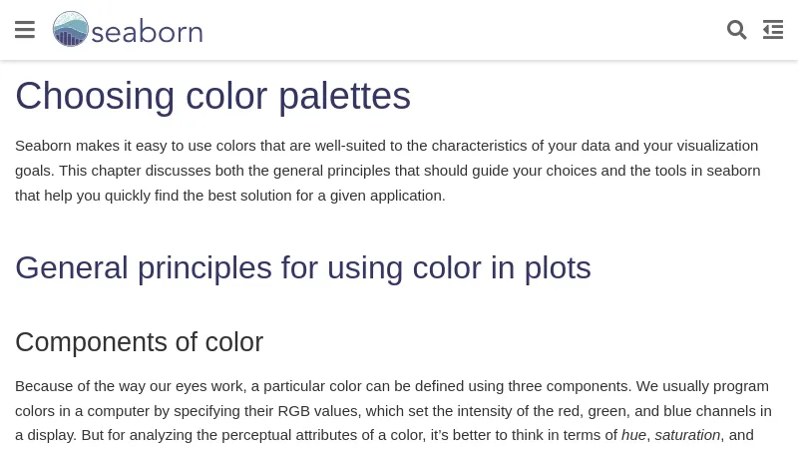Screen dimensions: 798x449
Task: Click the text "RGB values" in the paragraph
Action: point(315,410)
